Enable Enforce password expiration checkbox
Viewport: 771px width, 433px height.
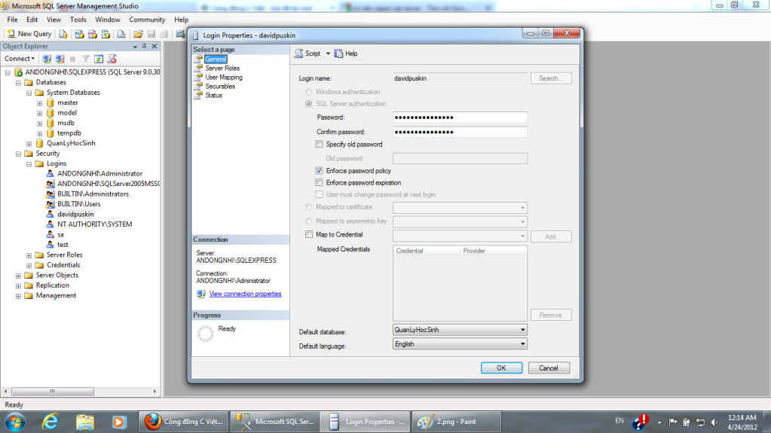(320, 182)
